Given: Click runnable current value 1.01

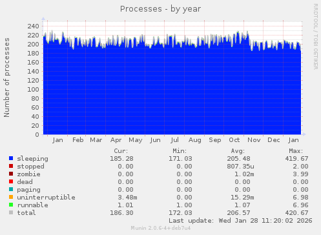Looking at the screenshot, I should (x=125, y=205).
